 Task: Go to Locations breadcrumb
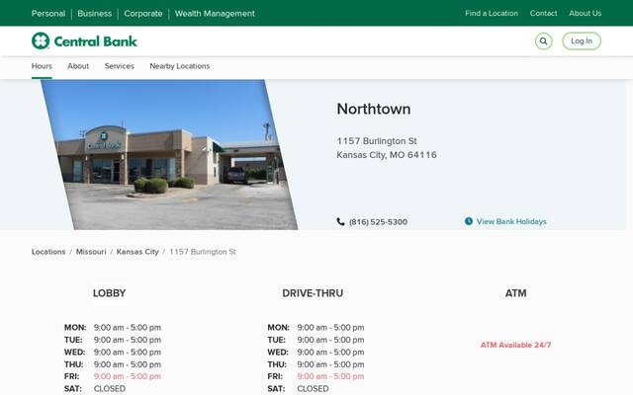(48, 252)
